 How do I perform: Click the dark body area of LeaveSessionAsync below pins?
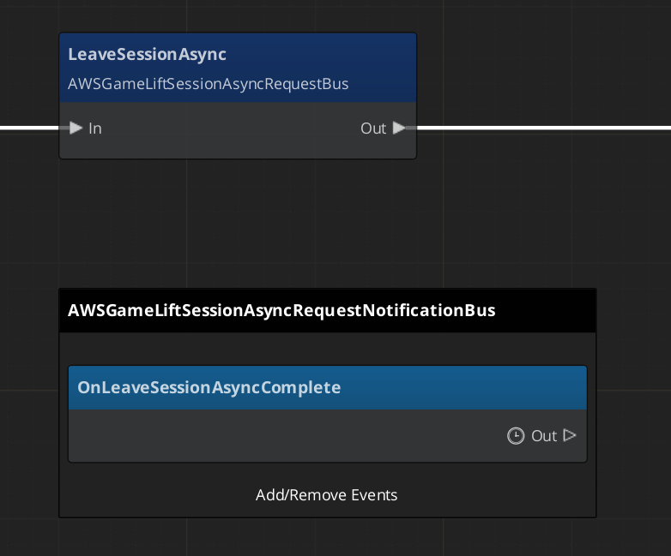click(238, 149)
